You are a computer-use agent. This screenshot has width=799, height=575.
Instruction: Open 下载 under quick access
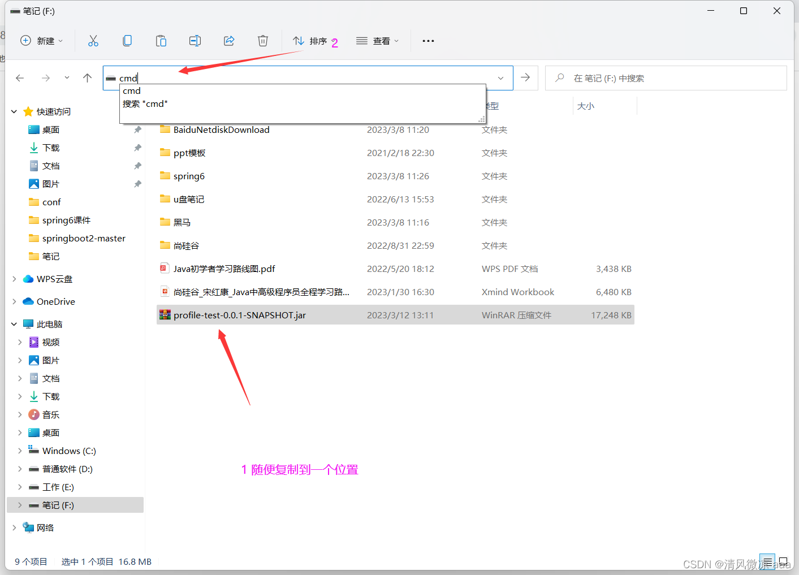pyautogui.click(x=51, y=148)
